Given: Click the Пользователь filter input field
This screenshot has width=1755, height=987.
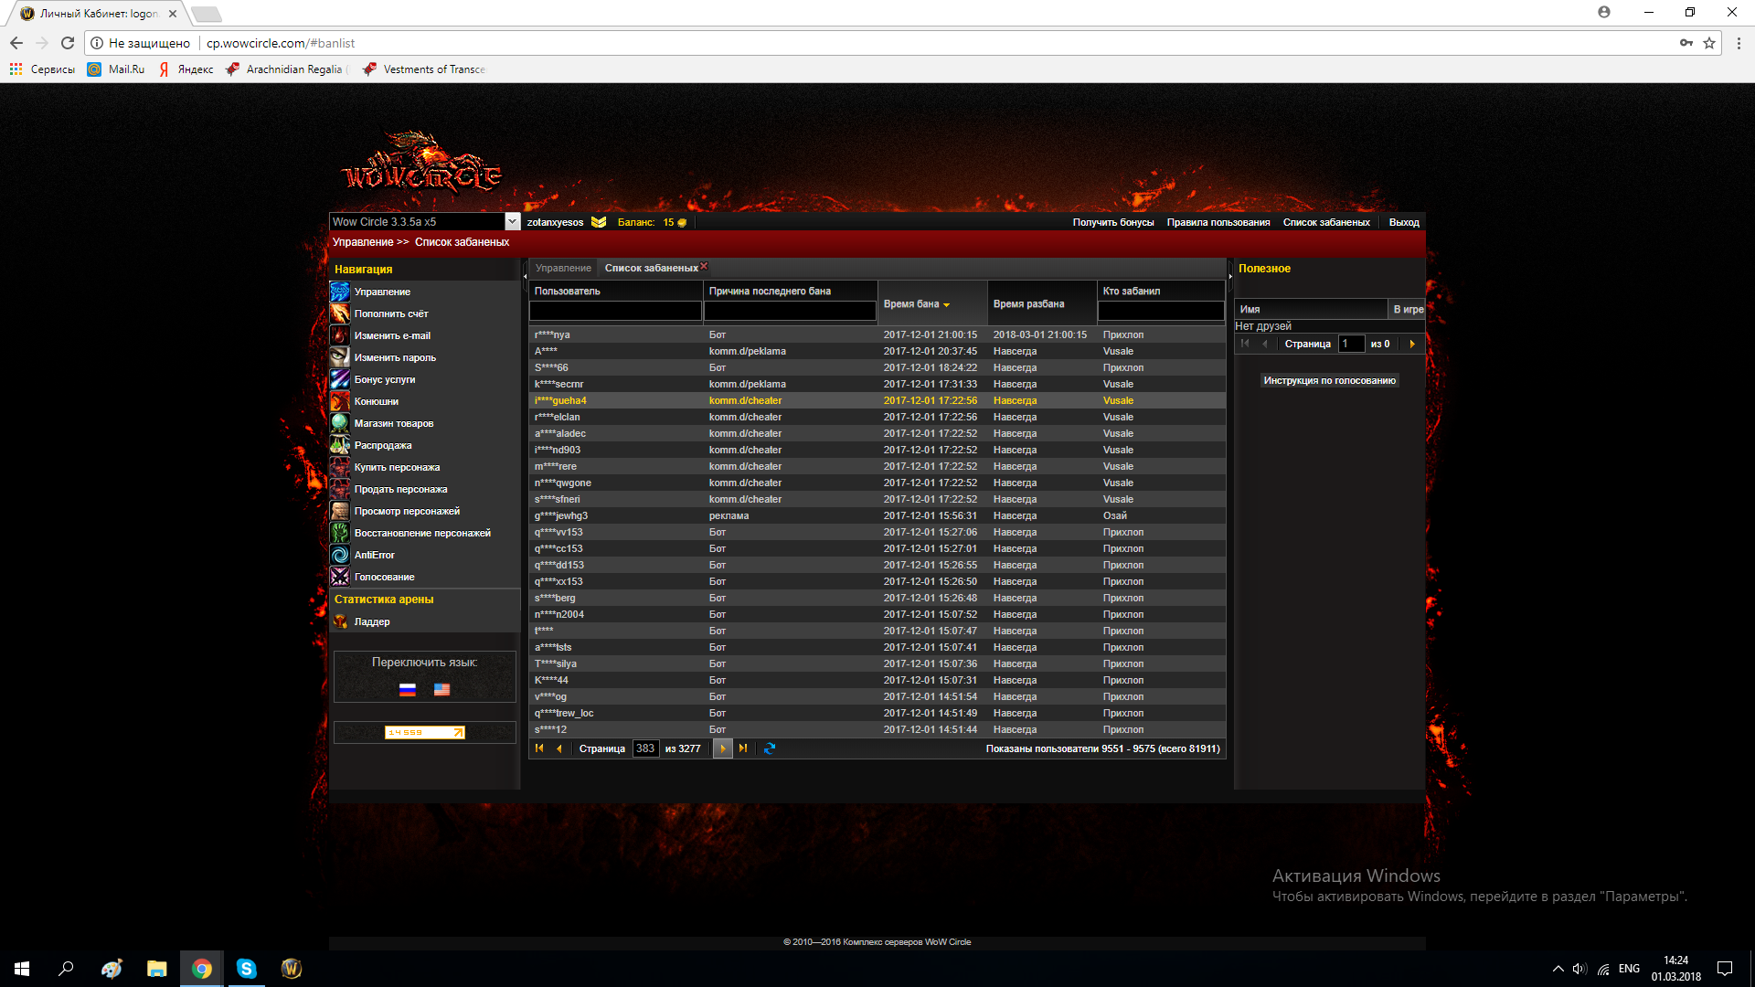Looking at the screenshot, I should 615,311.
